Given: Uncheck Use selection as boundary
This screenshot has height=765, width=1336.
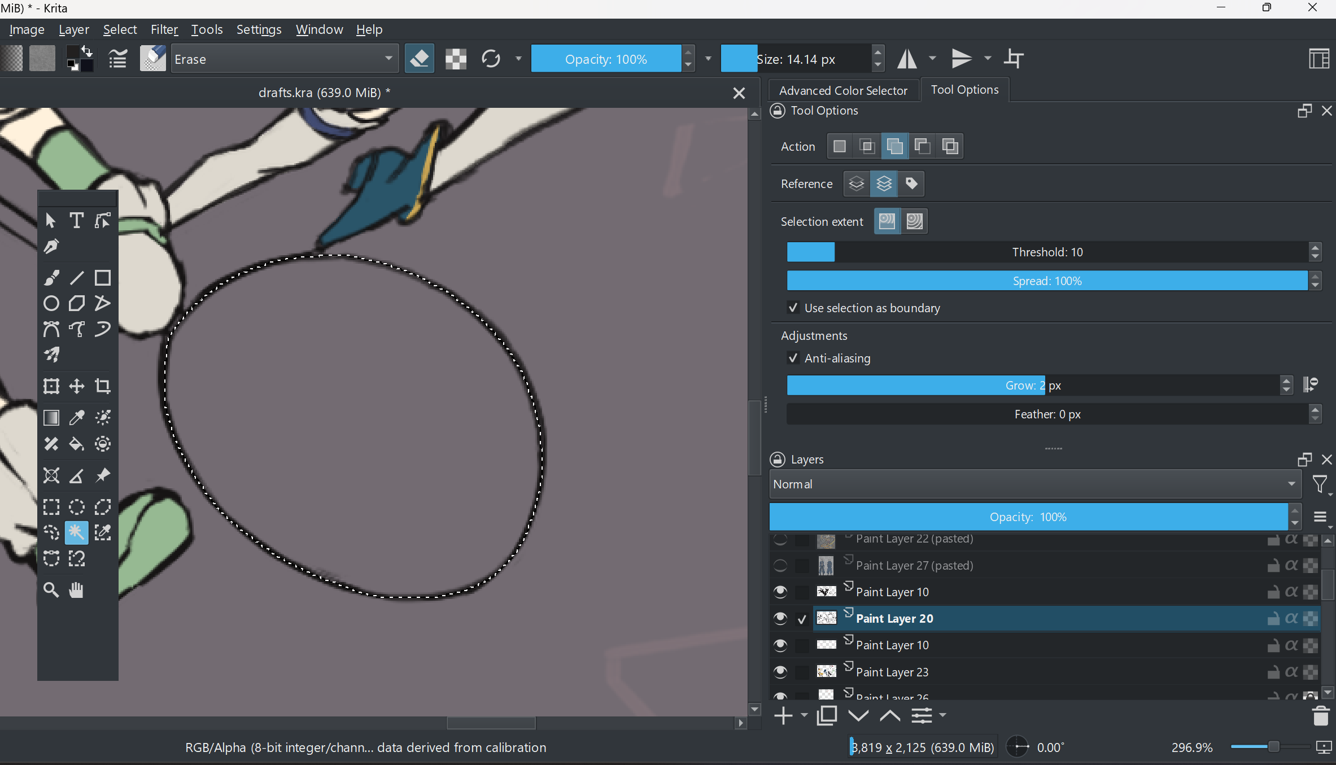Looking at the screenshot, I should click(793, 308).
